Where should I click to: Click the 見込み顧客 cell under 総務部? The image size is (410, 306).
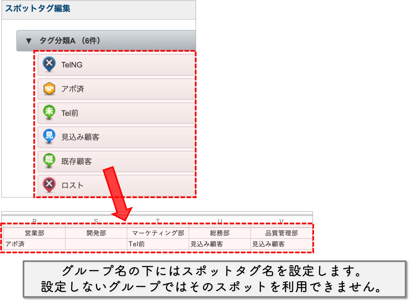[x=220, y=244]
